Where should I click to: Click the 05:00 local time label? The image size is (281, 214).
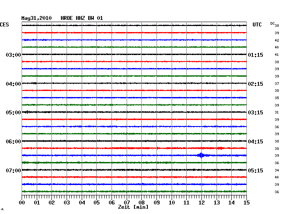13,113
